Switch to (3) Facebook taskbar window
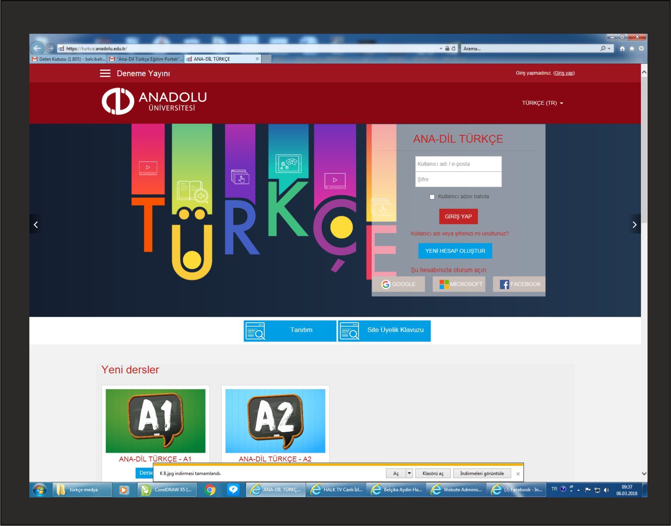 coord(517,490)
